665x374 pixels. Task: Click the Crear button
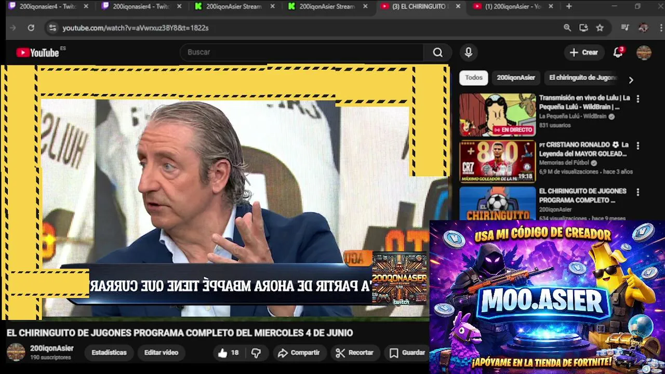tap(584, 52)
